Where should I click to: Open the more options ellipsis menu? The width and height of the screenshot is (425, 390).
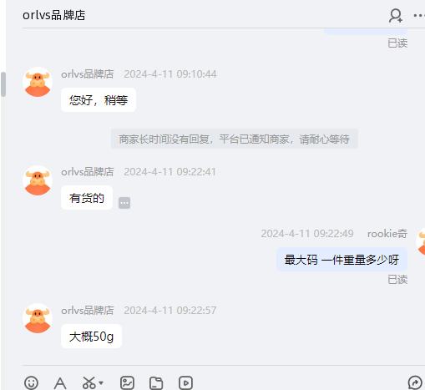(419, 16)
